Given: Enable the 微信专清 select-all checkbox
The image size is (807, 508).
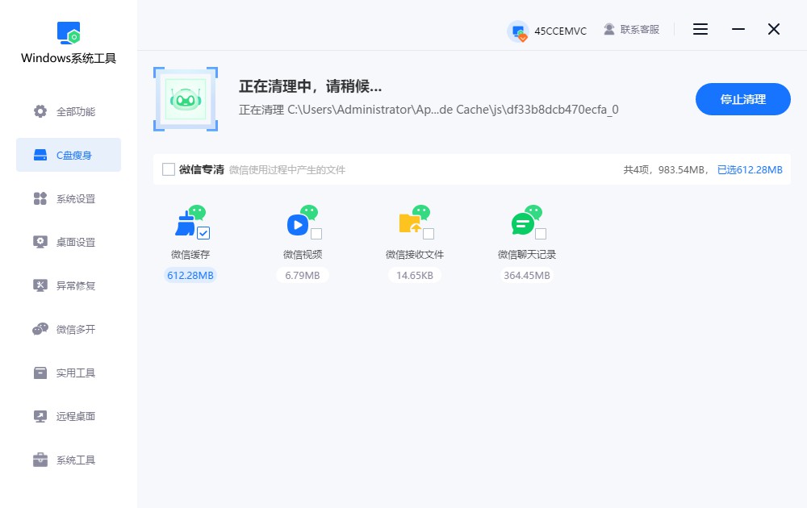Looking at the screenshot, I should pos(168,169).
